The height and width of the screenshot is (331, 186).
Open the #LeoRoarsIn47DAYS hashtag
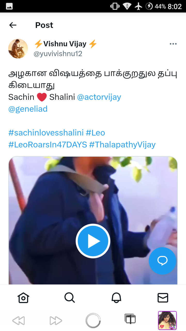pyautogui.click(x=48, y=145)
